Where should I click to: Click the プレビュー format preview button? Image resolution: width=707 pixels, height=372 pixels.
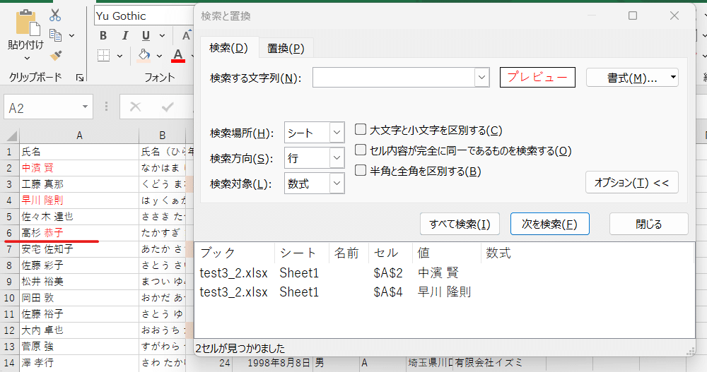537,77
